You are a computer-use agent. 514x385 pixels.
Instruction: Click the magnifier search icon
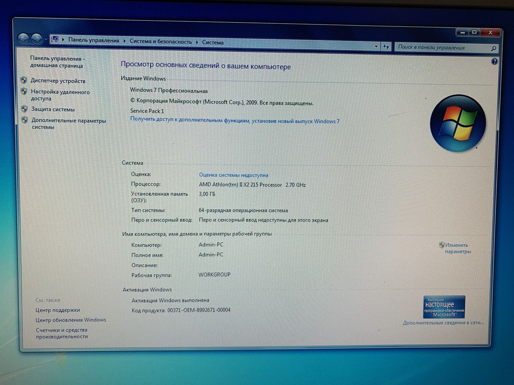tap(494, 49)
